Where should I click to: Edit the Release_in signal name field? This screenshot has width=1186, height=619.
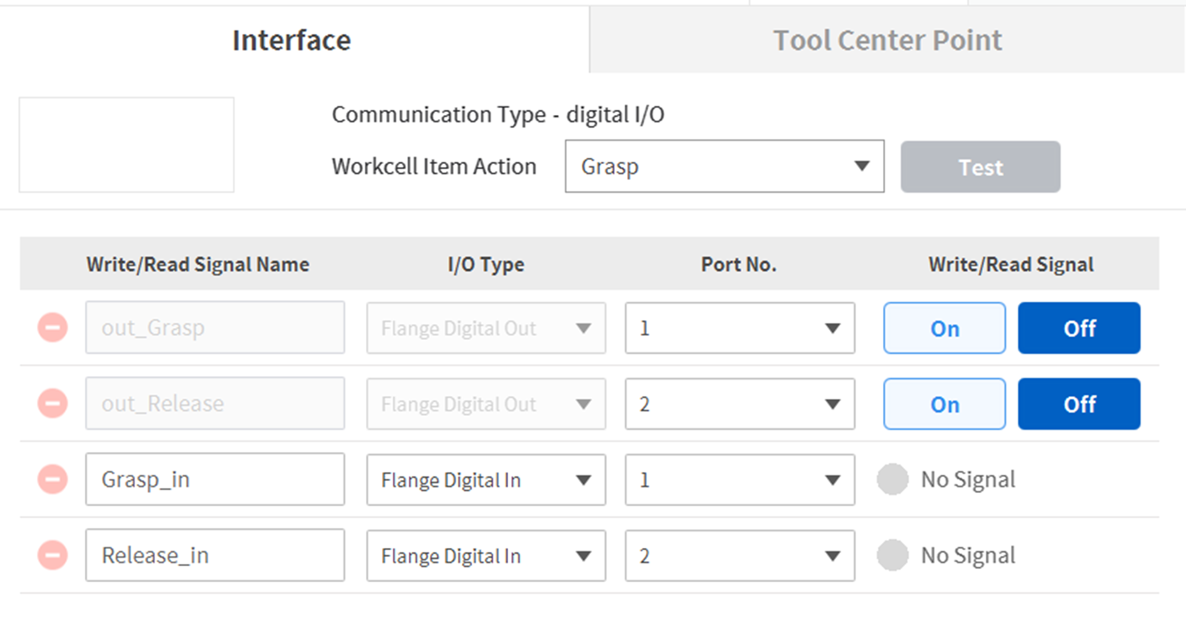tap(215, 555)
